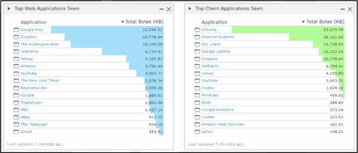Click the window icon beside SSL client
Screen dimensions: 358x153
click(x=197, y=44)
